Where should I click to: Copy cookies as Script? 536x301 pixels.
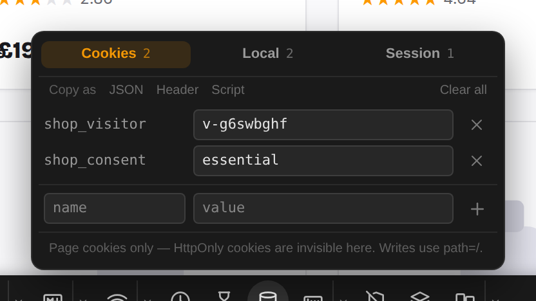[x=228, y=90]
